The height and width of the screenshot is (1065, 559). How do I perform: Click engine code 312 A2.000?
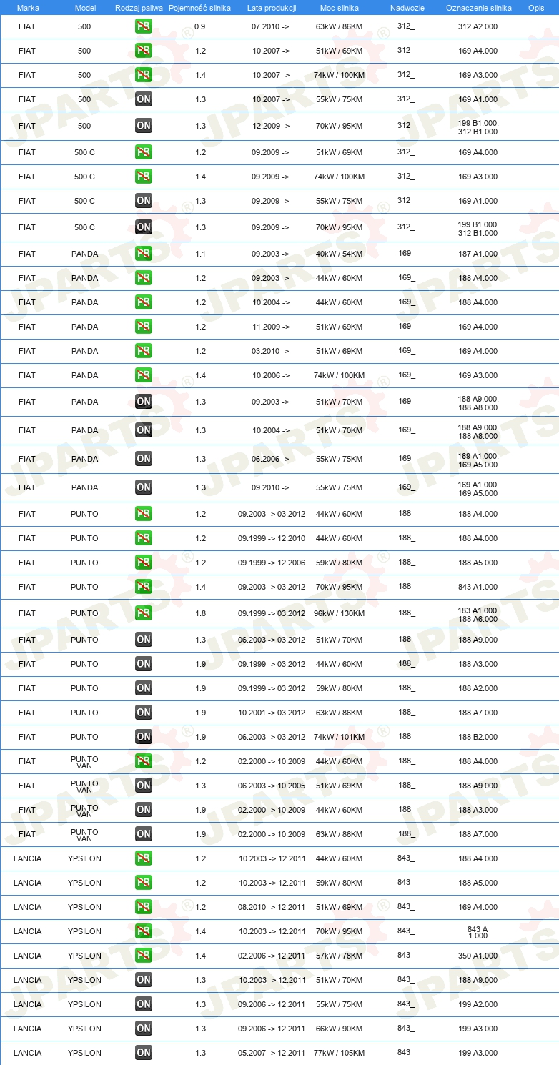478,26
